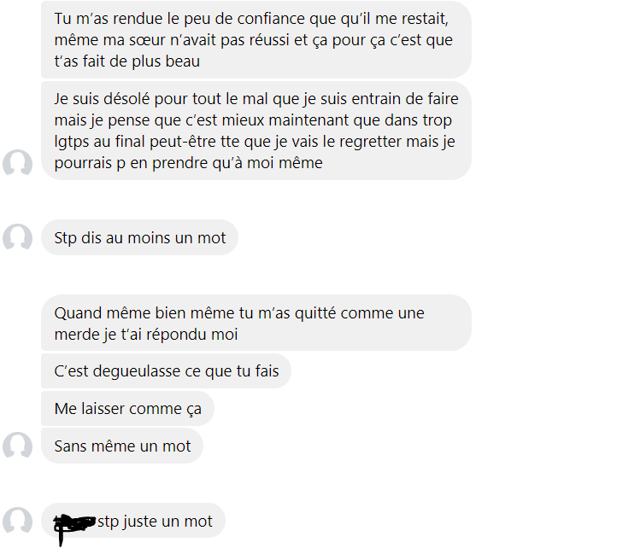Click avatar beside 'Sans même un mot'
This screenshot has width=617, height=554.
pyautogui.click(x=17, y=446)
